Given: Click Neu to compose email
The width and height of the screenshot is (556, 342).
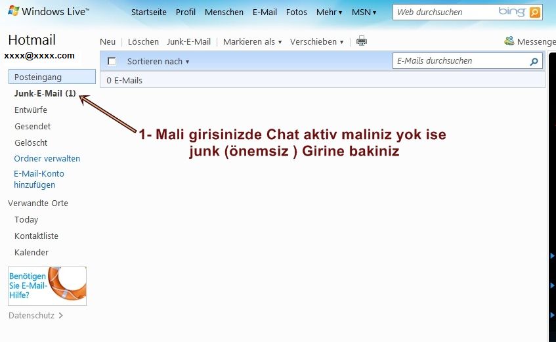Looking at the screenshot, I should pos(108,42).
